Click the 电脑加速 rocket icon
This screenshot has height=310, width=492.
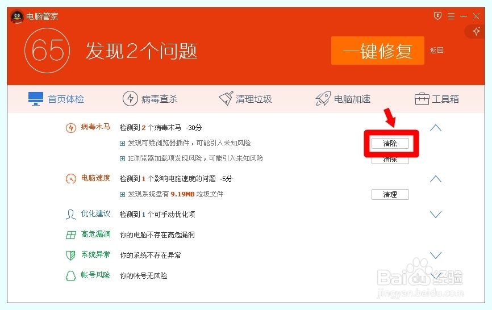click(x=323, y=99)
